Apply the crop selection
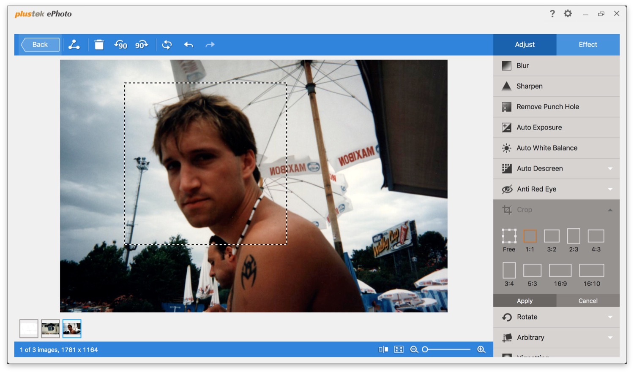Screen dimensions: 634x373 (x=525, y=301)
